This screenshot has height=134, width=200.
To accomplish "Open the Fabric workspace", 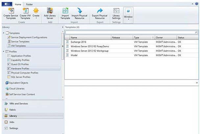I will [x=13, y=110].
